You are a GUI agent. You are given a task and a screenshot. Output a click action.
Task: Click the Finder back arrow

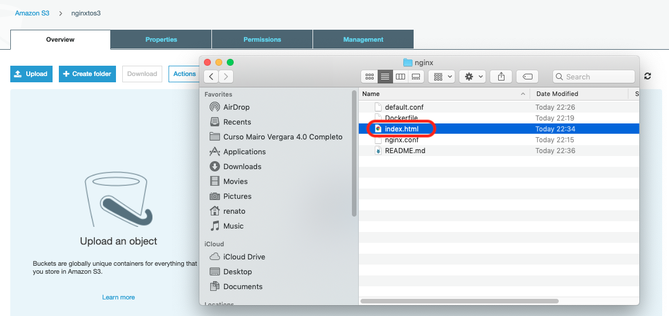tap(211, 77)
